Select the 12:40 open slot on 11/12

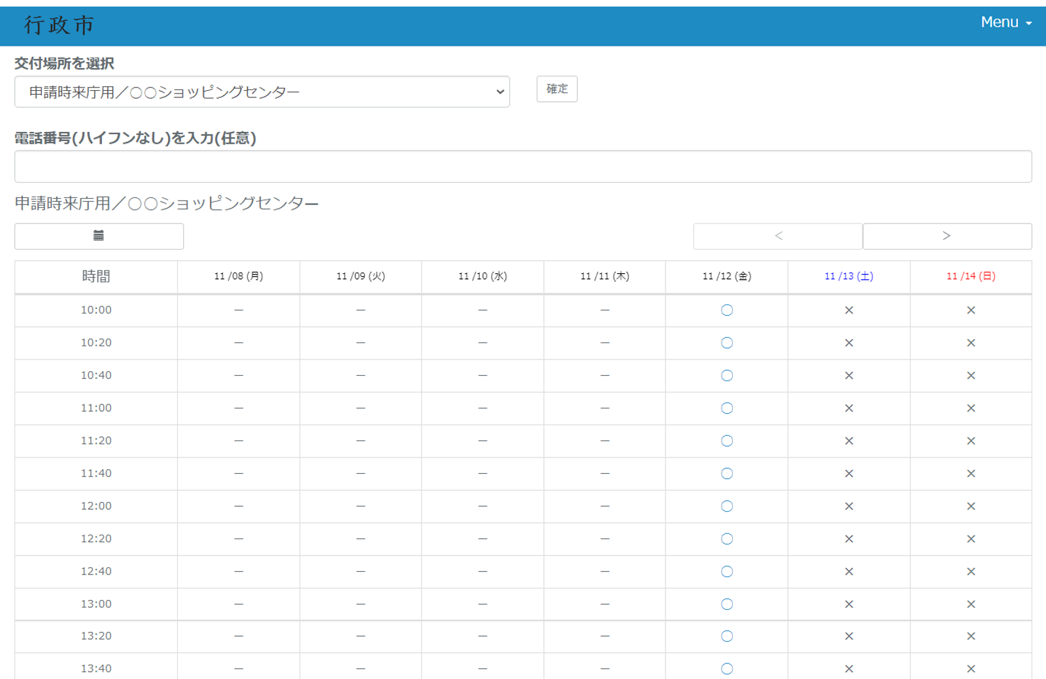click(726, 572)
